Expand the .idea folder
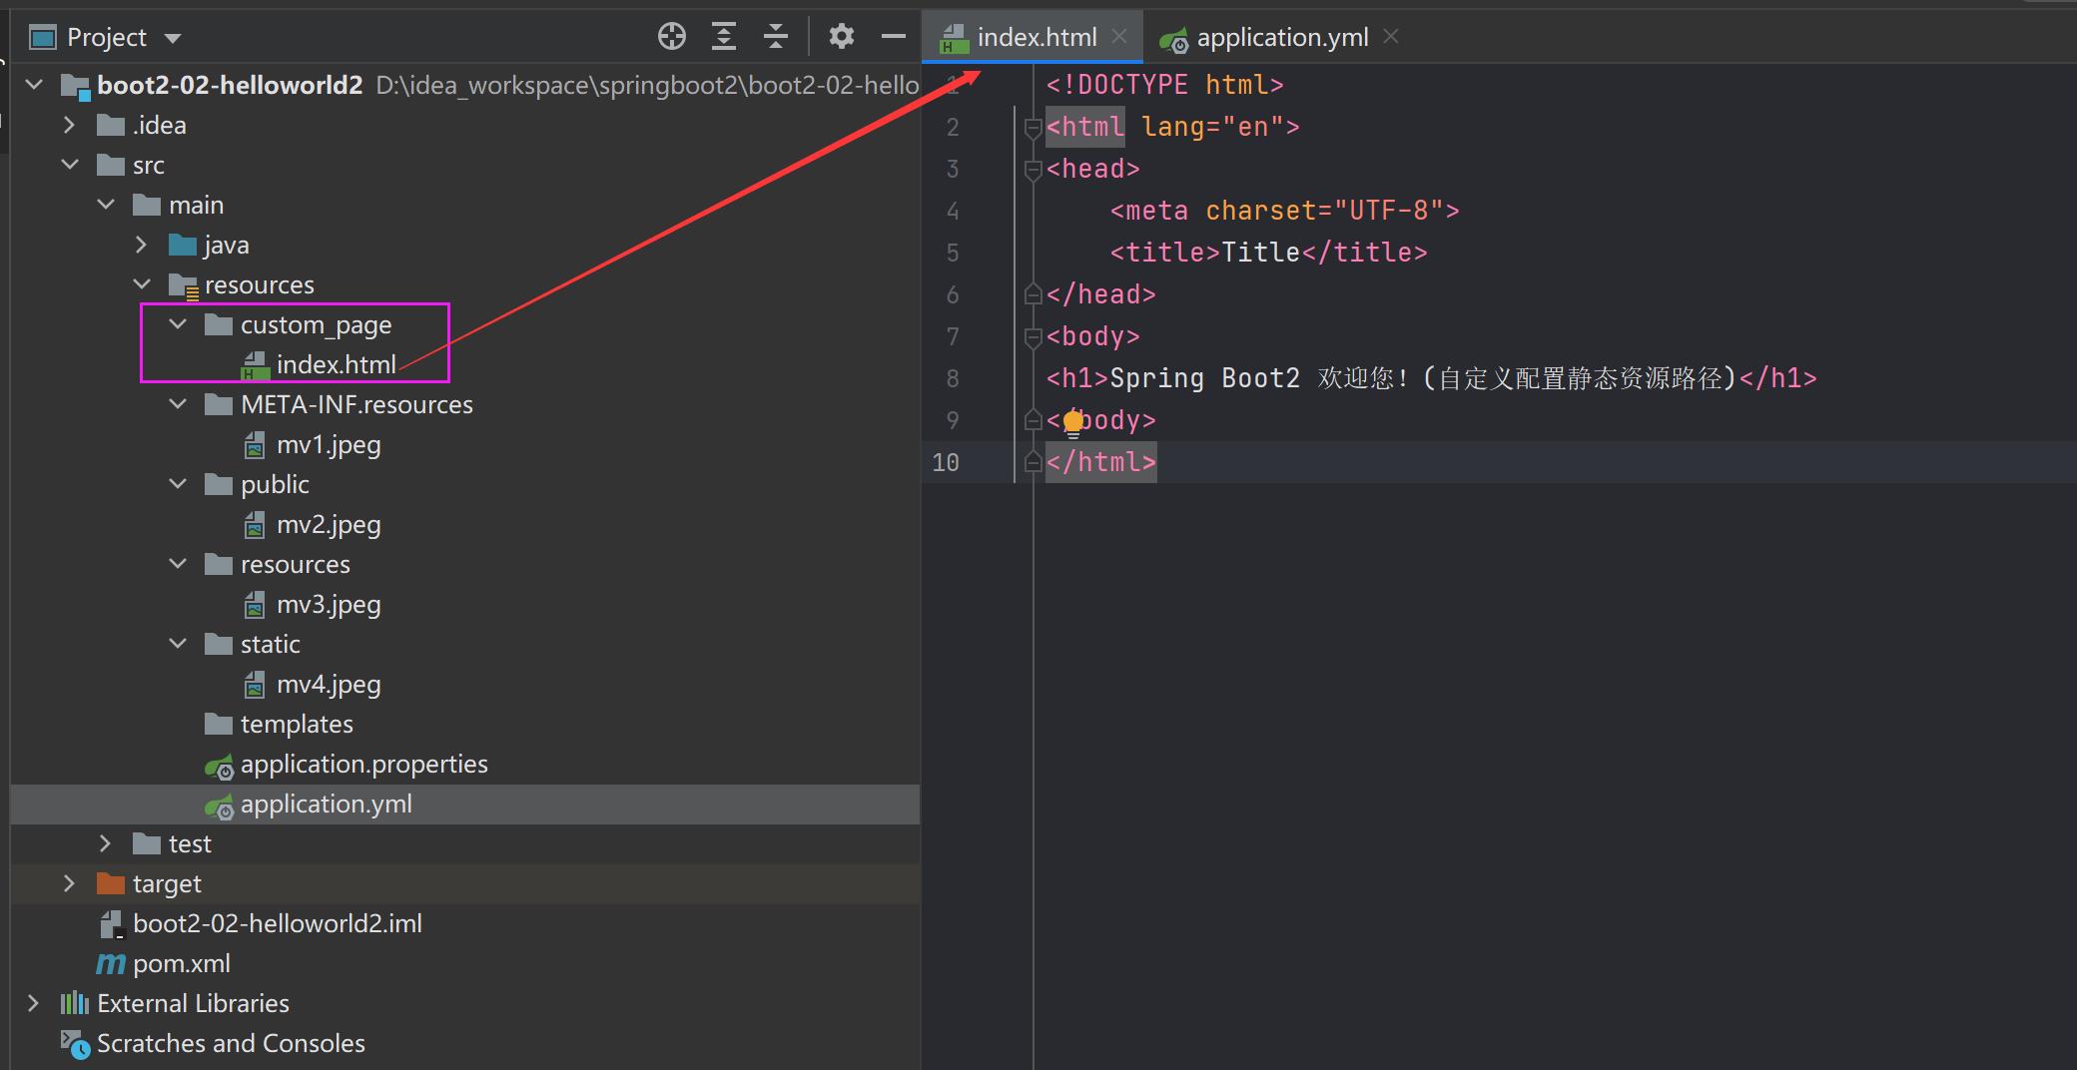Viewport: 2077px width, 1070px height. point(69,125)
